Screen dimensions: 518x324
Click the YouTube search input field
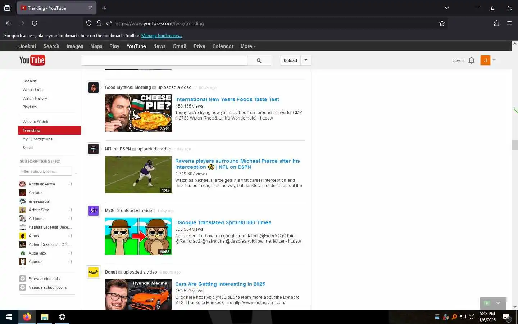pyautogui.click(x=164, y=60)
